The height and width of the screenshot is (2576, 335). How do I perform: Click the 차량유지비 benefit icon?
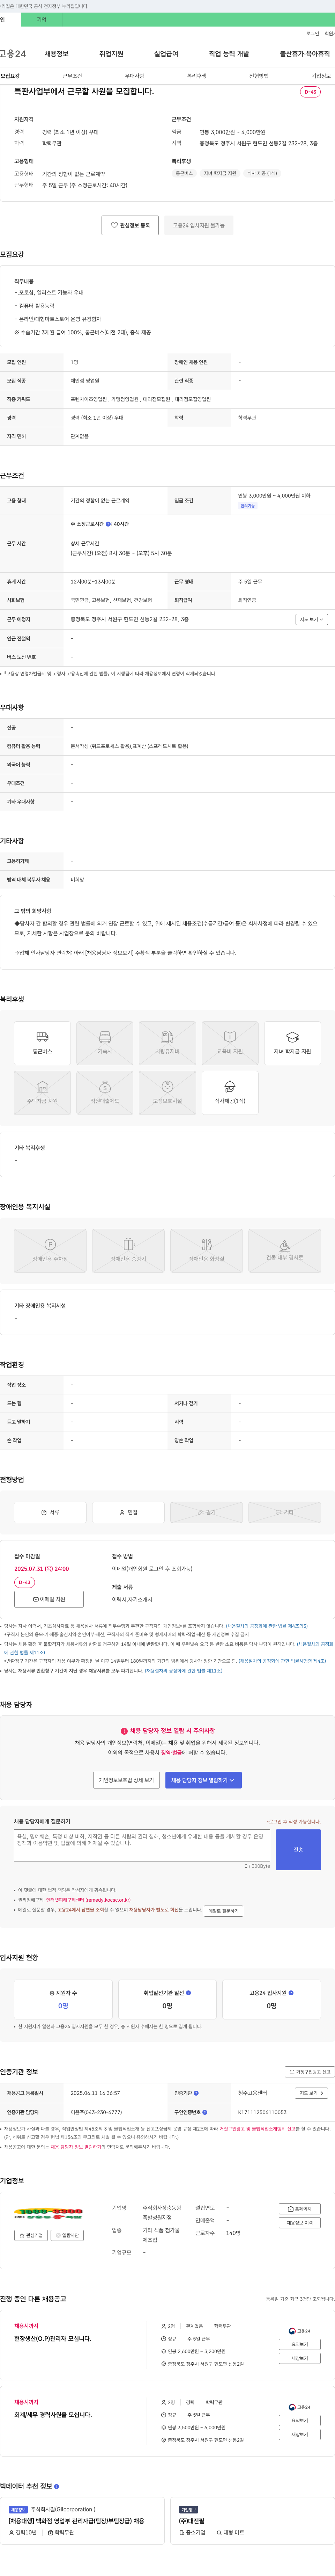(167, 1043)
